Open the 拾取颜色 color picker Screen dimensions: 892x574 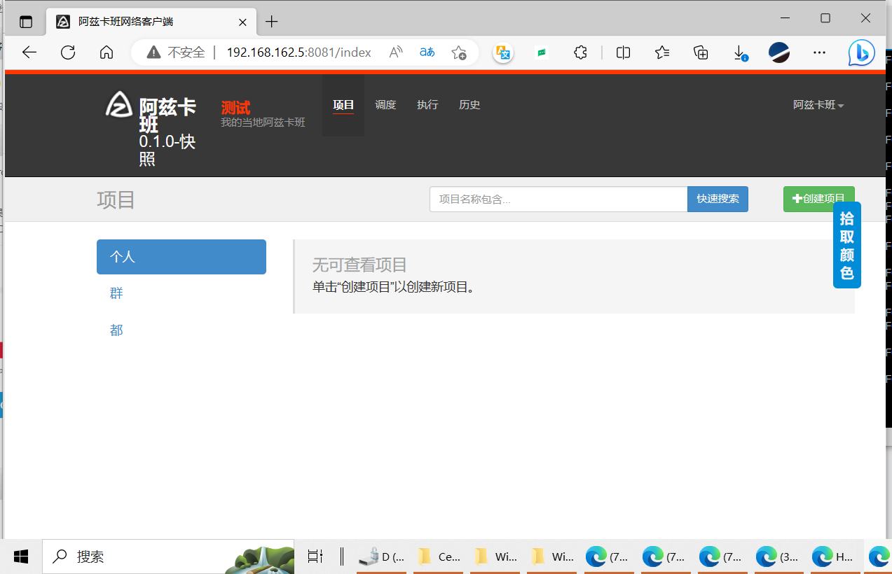coord(846,244)
